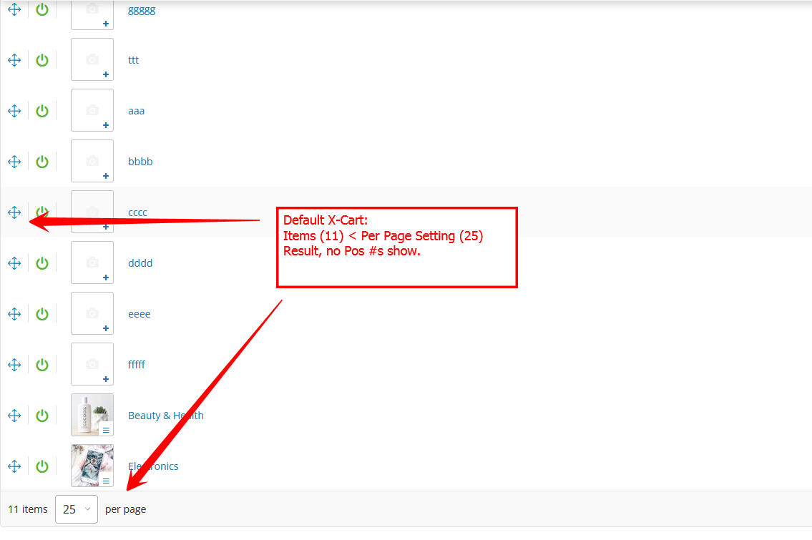
Task: Add an image to the eeee placeholder
Action: coord(106,328)
